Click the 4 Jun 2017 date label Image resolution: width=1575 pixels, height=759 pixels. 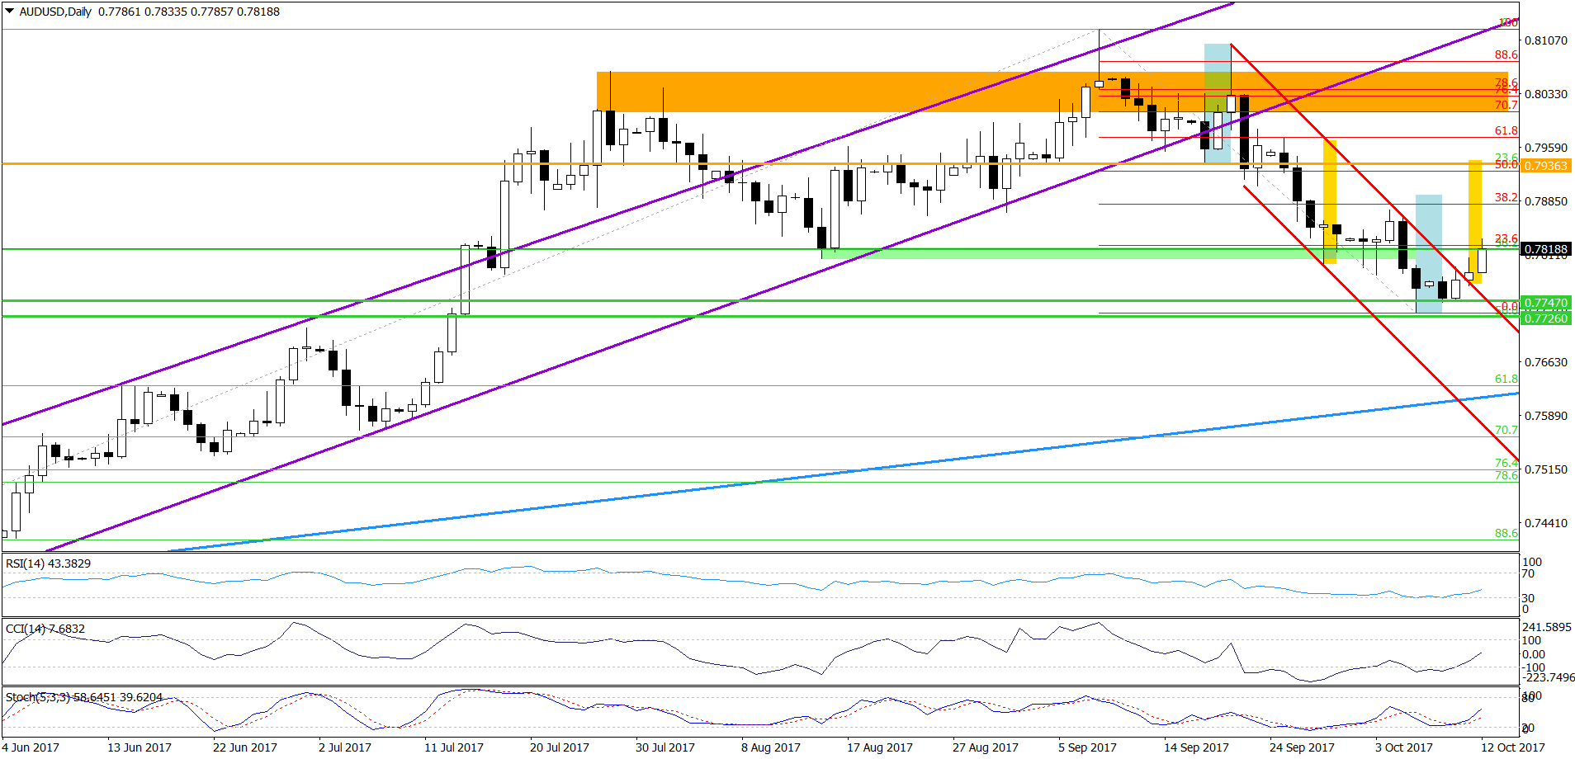pos(31,747)
